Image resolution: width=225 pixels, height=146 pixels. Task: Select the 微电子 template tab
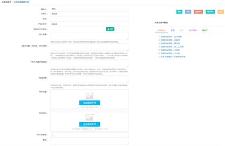tap(205, 30)
